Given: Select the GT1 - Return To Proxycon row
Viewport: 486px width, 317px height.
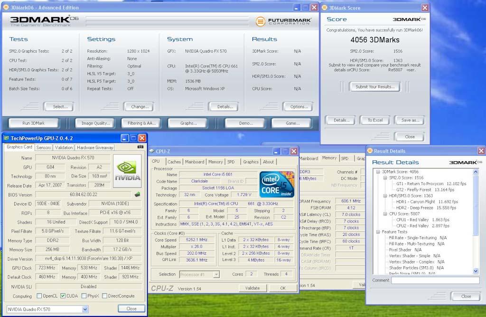Looking at the screenshot, I should click(431, 184).
